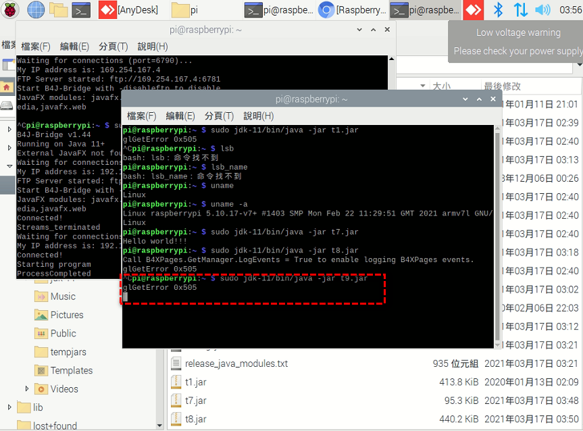
Task: Sort file list by 大小 column
Action: [442, 86]
